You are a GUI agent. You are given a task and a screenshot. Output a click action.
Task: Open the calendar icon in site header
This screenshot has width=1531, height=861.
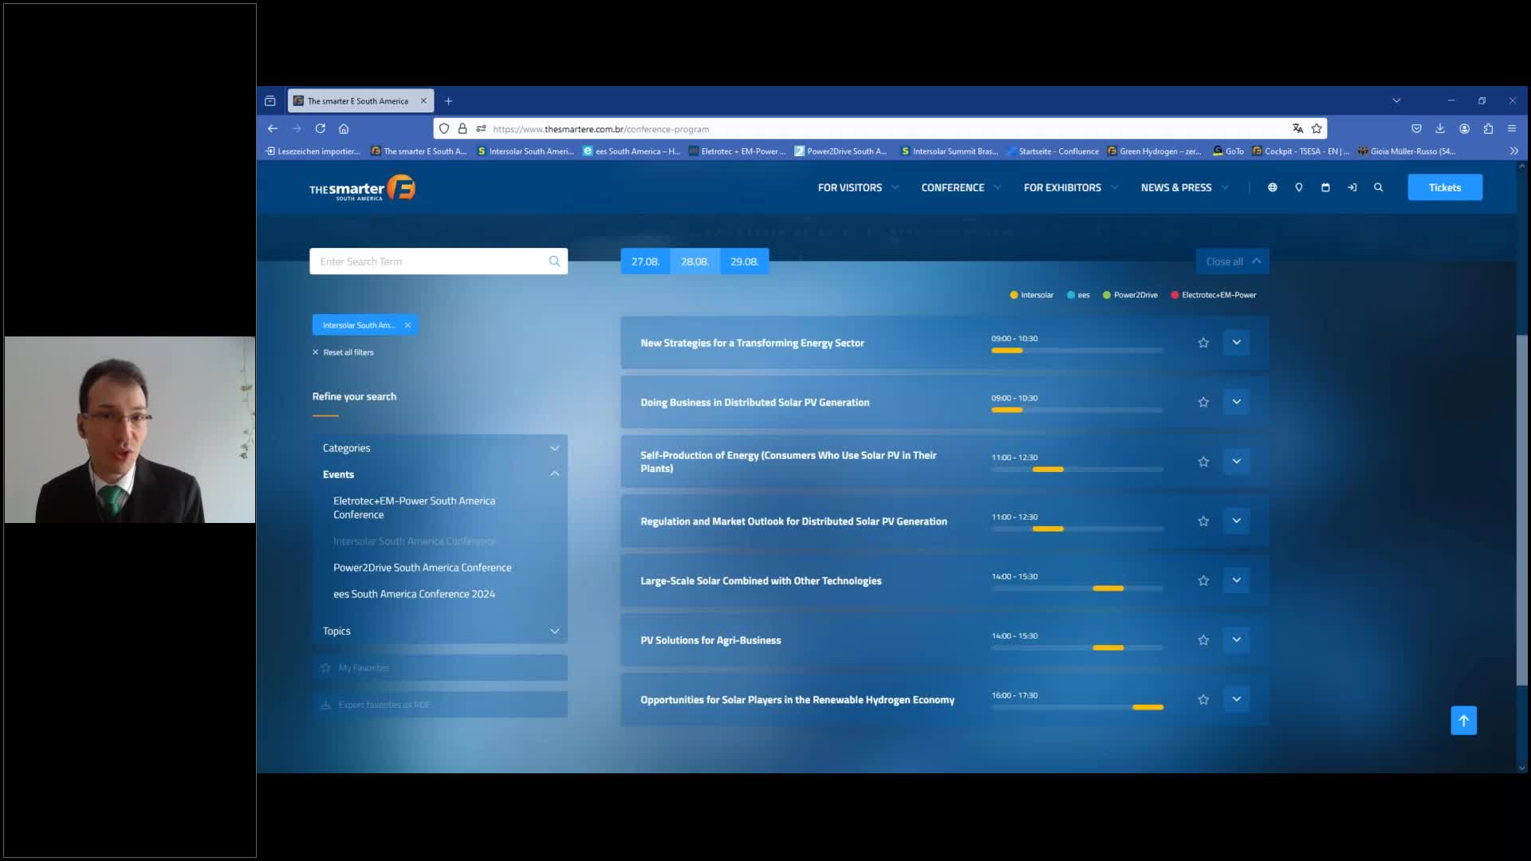pyautogui.click(x=1325, y=187)
